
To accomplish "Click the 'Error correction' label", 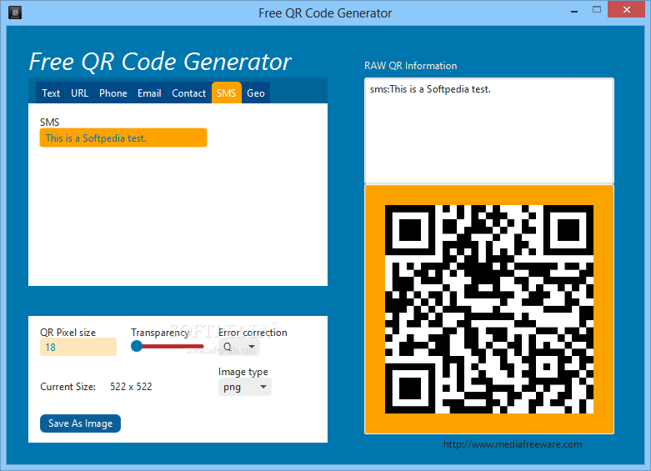I will pos(253,333).
